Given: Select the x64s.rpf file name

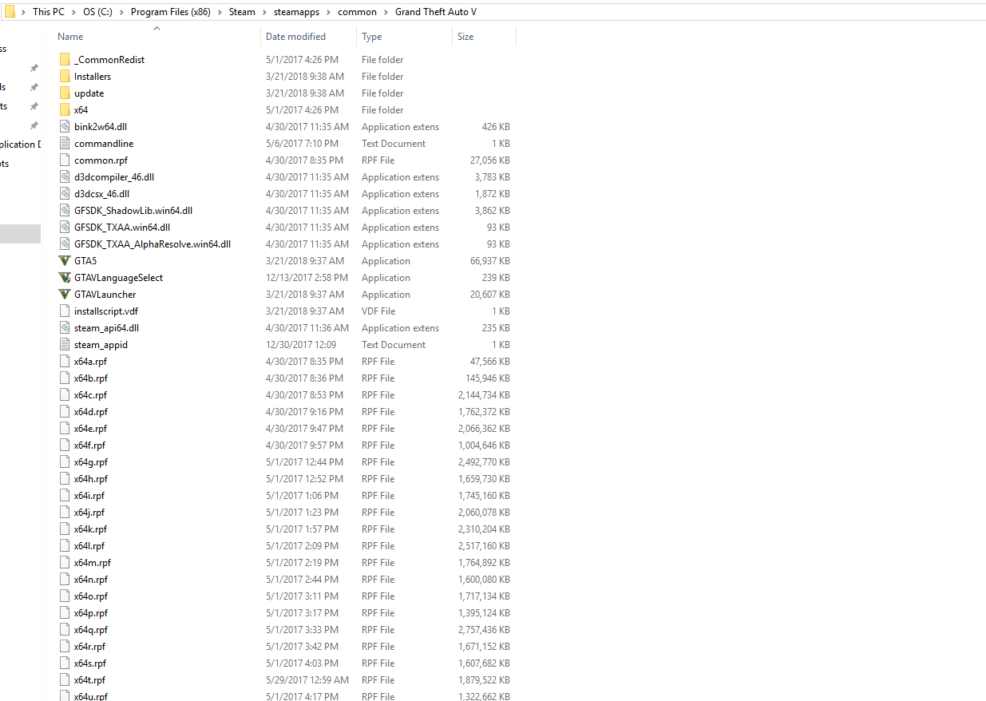Looking at the screenshot, I should click(x=90, y=663).
